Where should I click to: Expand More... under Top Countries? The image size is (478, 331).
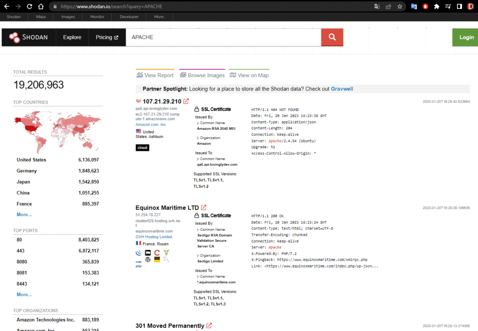click(24, 215)
